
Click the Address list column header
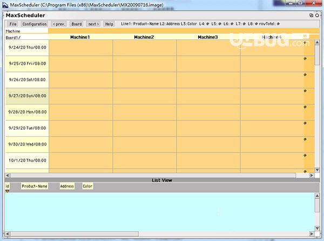[x=67, y=186]
